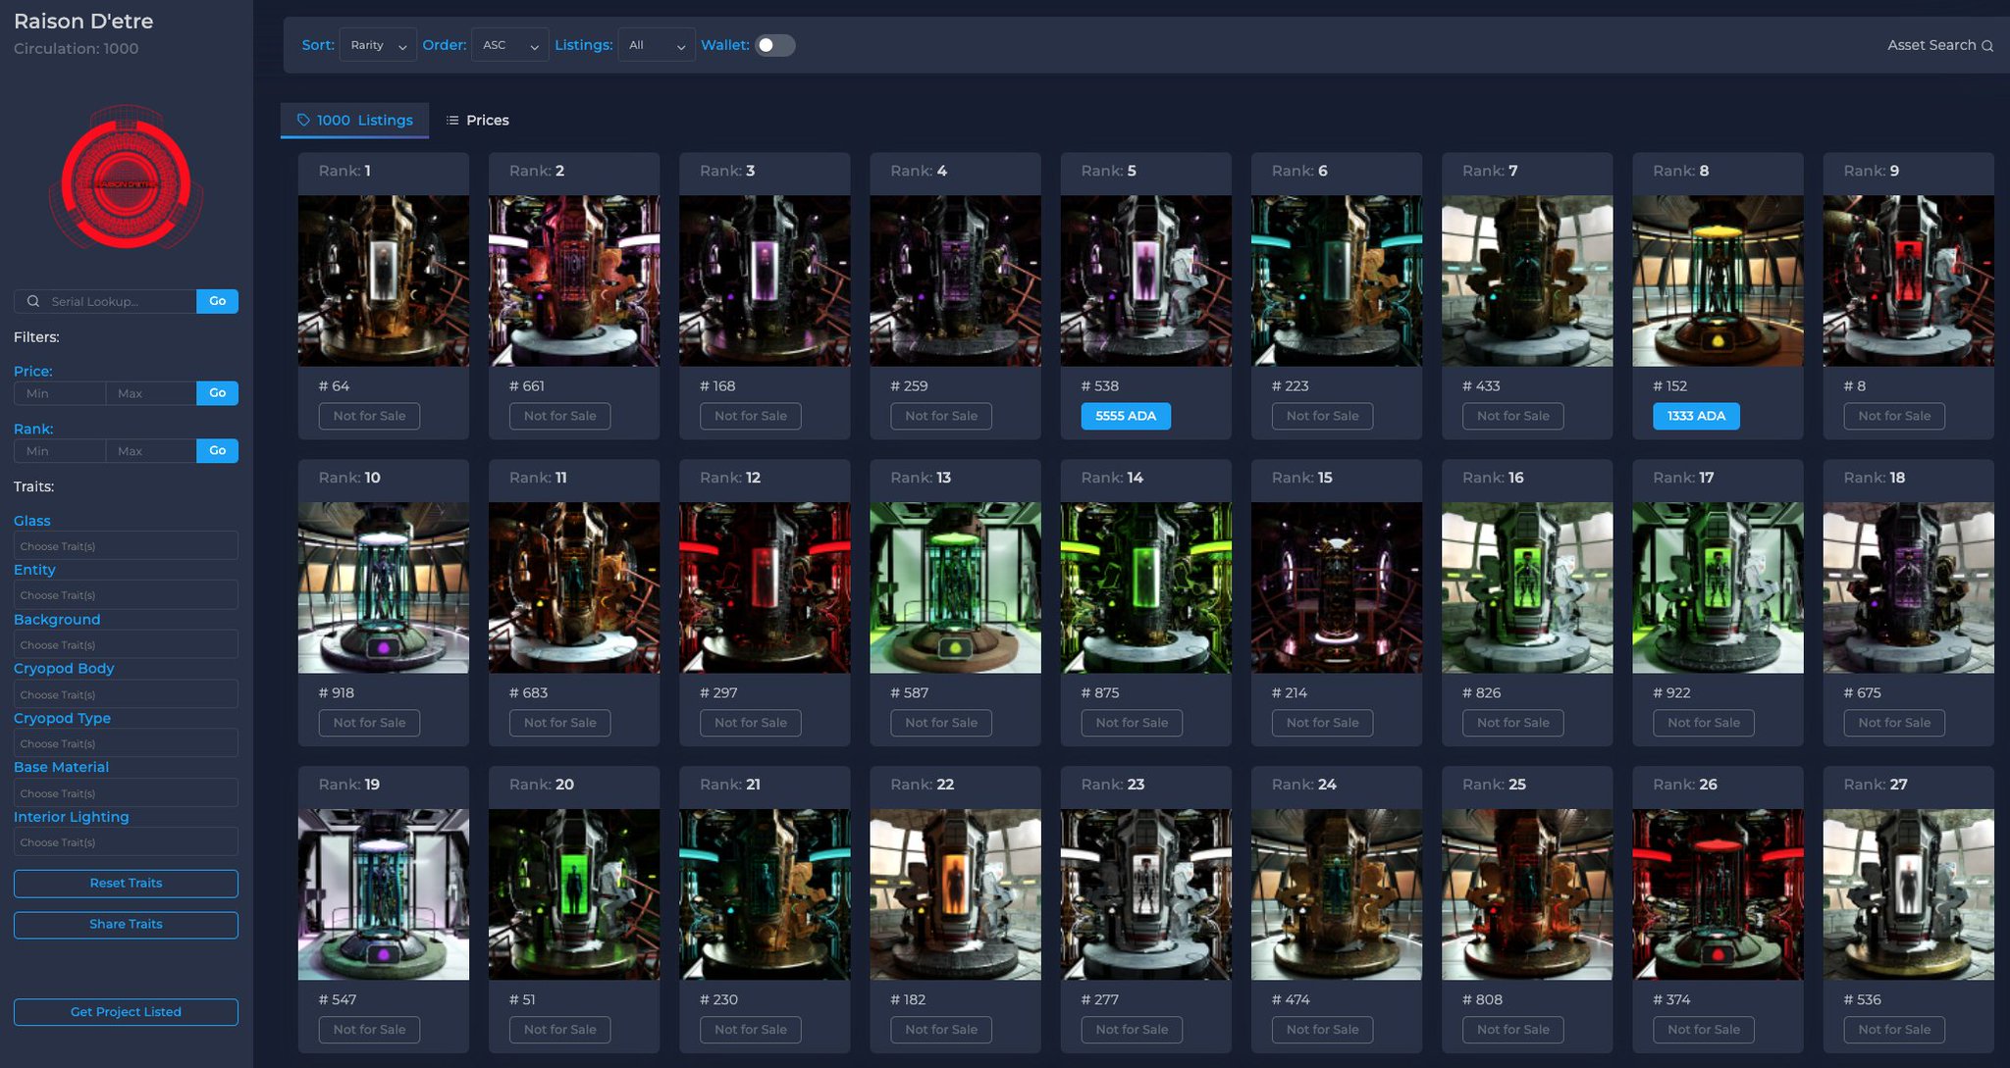Open the Rank 8 asset #152 thumbnail

pos(1717,280)
